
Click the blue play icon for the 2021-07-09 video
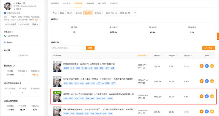[x=207, y=96]
